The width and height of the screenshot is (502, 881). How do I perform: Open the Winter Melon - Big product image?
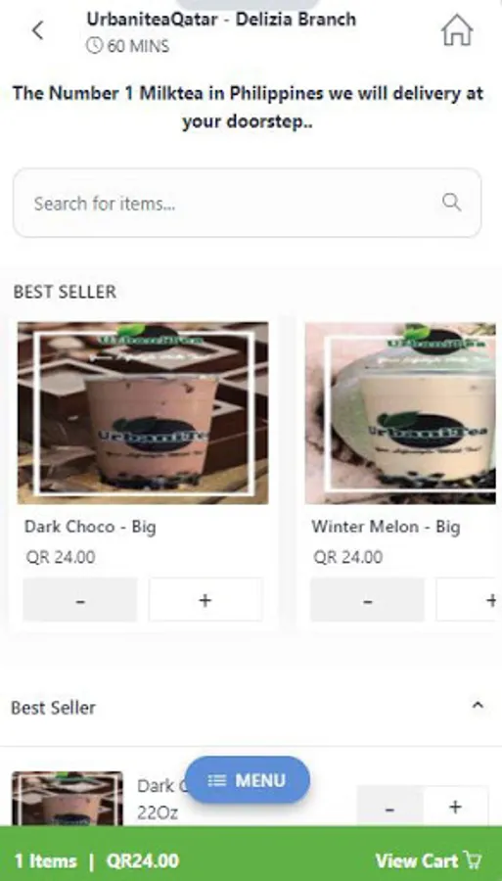click(x=400, y=413)
